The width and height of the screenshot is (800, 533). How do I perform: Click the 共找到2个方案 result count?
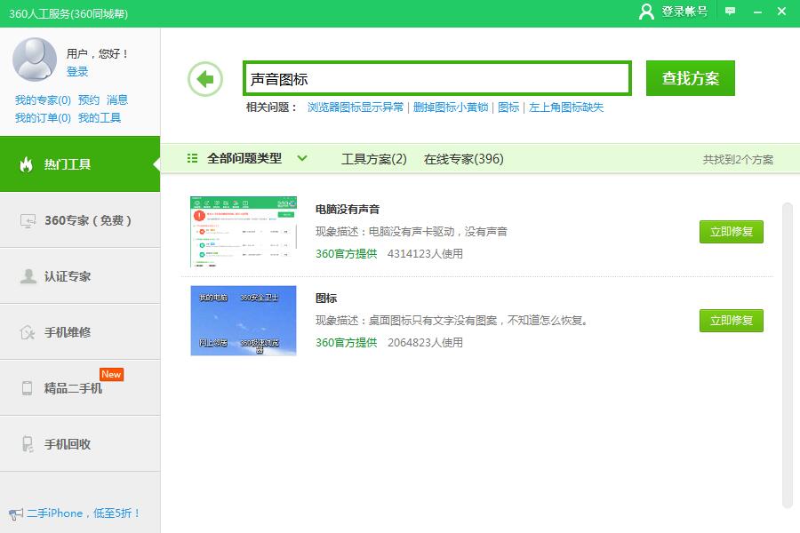(738, 160)
